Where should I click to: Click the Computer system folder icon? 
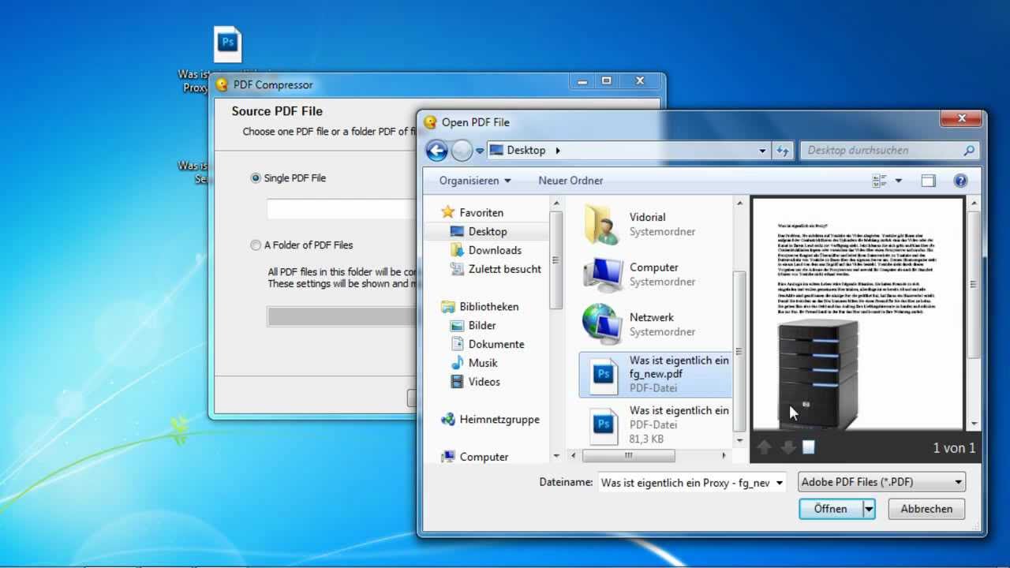pos(603,275)
